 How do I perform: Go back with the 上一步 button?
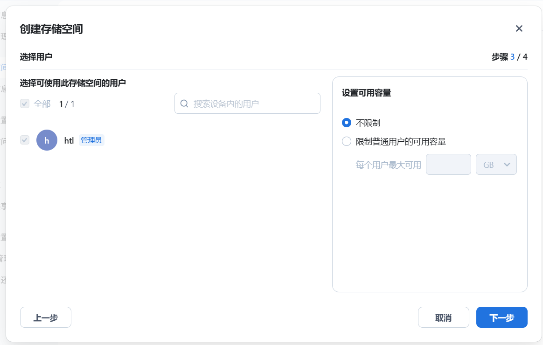[46, 317]
